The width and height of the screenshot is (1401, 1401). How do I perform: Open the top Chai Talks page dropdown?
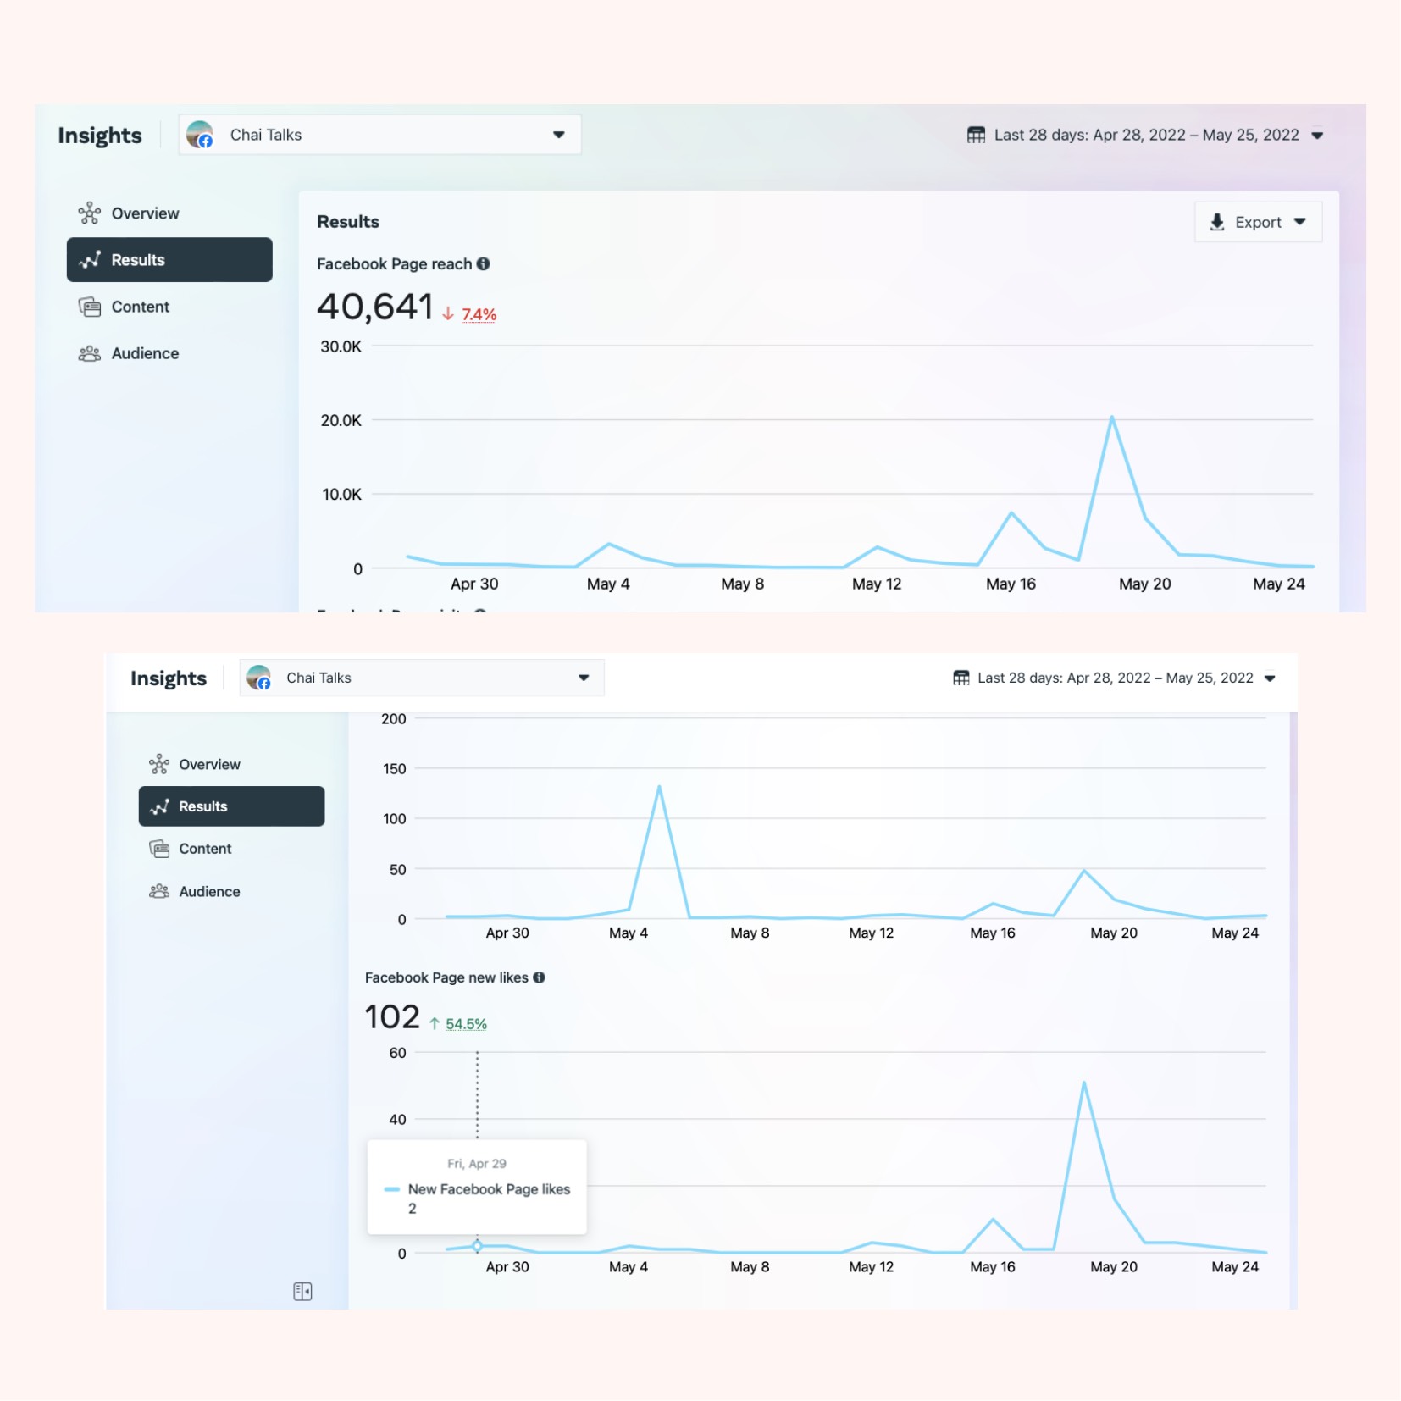tap(379, 135)
